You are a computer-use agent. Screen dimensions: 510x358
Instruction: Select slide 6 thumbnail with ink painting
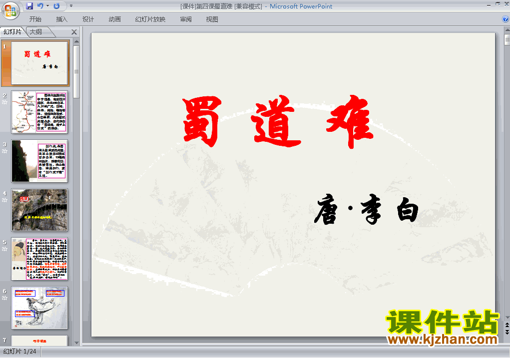click(39, 308)
